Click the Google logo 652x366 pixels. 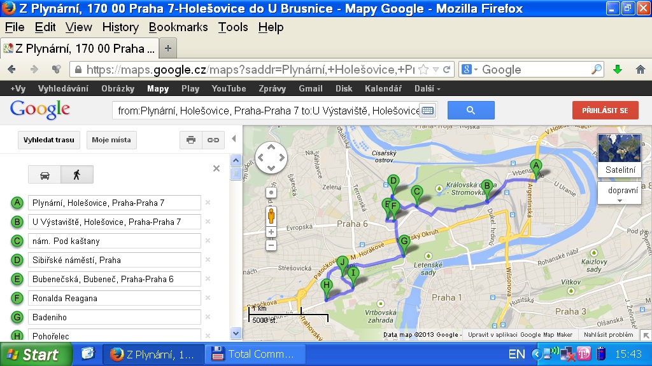(x=40, y=110)
